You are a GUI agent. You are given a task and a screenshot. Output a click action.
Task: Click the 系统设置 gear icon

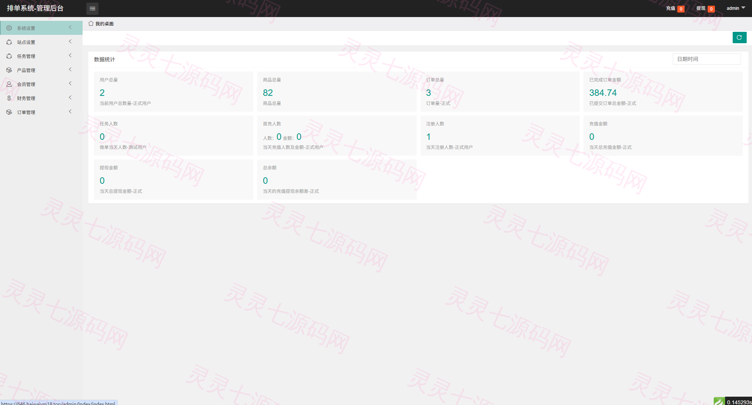[x=9, y=28]
